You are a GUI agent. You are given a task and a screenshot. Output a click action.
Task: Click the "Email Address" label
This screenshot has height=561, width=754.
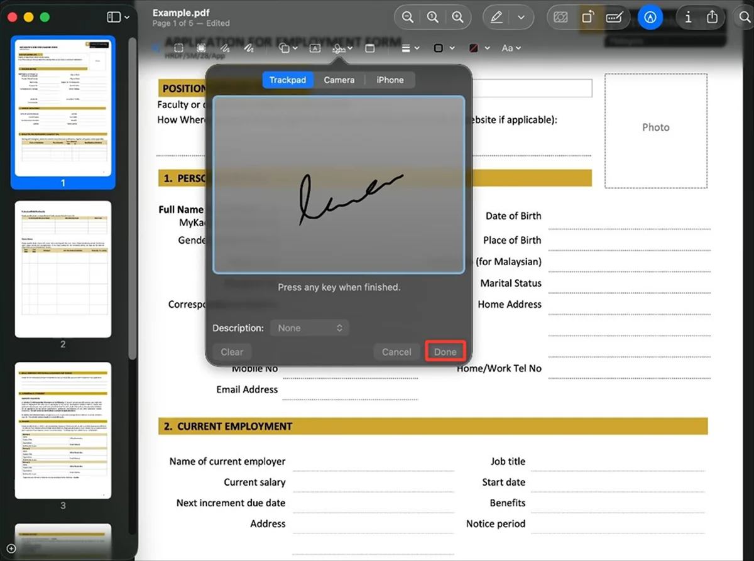[247, 389]
